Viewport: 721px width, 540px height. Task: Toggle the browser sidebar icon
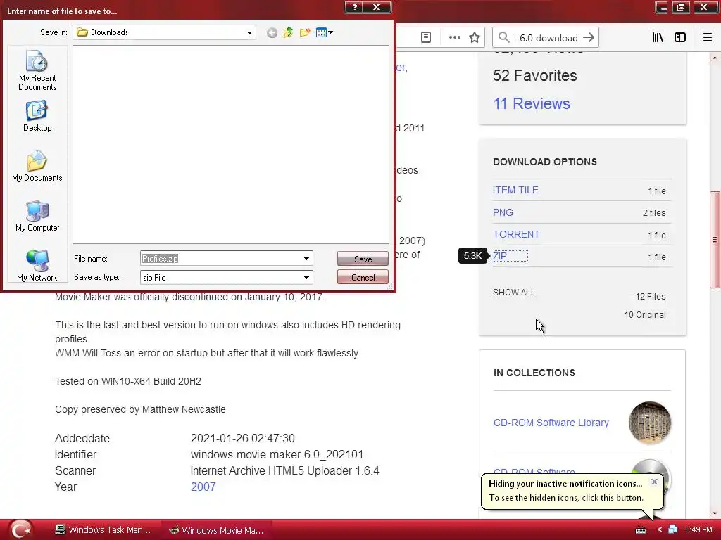coord(680,38)
